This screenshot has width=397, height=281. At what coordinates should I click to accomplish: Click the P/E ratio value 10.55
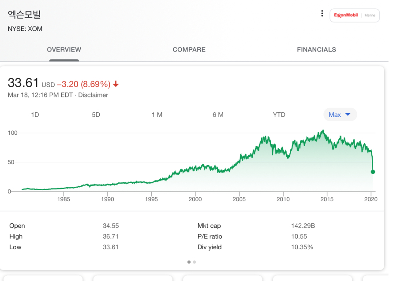(x=299, y=236)
